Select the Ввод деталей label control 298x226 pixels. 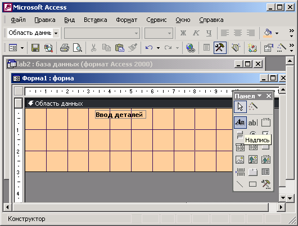click(120, 115)
